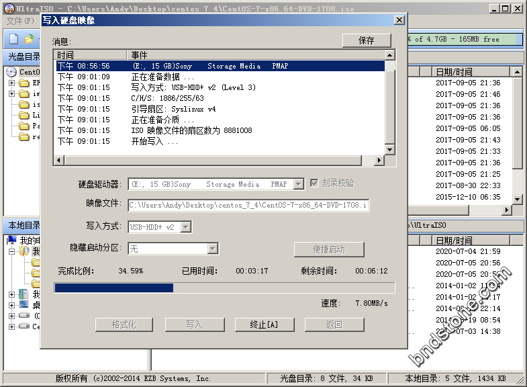Image resolution: width=527 pixels, height=387 pixels.
Task: Click the CD drive icon at tree bottom
Action: coord(24,326)
